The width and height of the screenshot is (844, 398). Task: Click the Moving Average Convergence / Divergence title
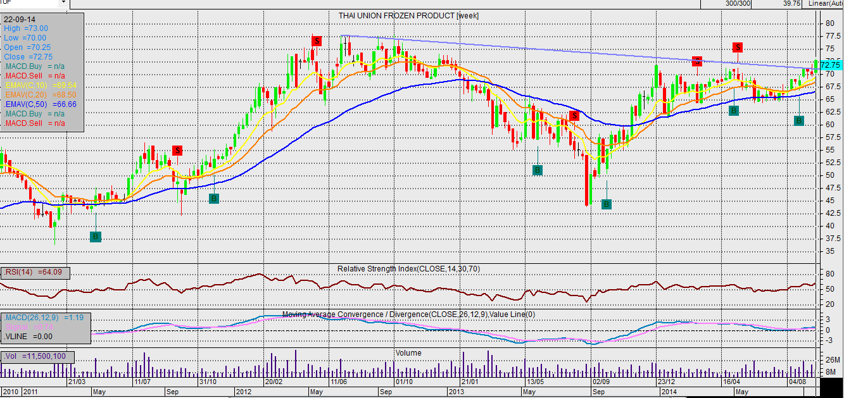pos(408,314)
